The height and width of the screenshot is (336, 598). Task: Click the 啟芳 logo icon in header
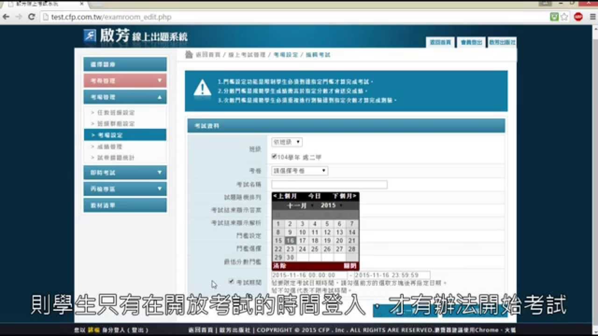point(90,35)
